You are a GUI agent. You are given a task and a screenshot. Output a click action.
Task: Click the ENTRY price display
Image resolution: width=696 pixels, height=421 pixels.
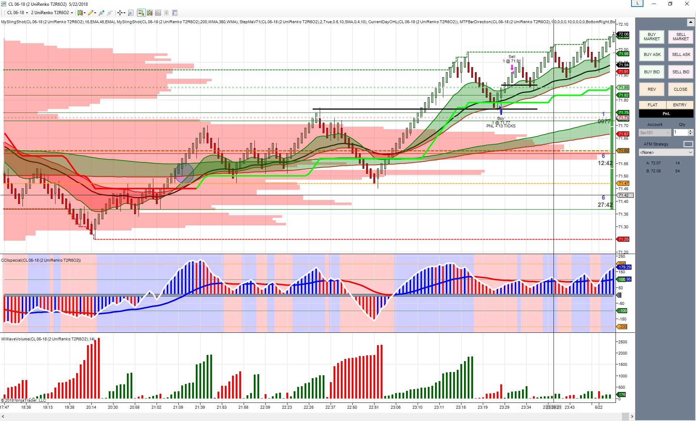[680, 105]
